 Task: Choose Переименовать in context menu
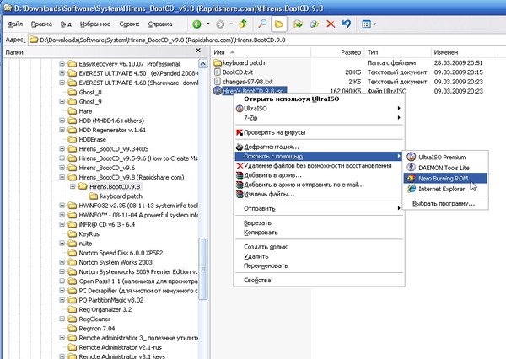point(319,265)
